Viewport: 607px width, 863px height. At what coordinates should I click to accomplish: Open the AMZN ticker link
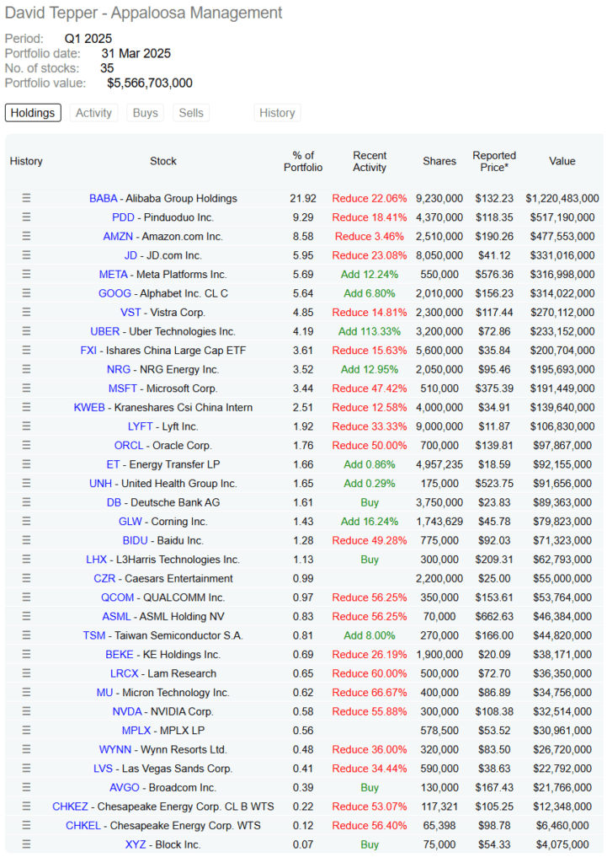click(118, 236)
